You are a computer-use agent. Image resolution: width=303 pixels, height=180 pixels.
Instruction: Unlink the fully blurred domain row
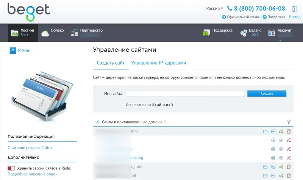pyautogui.click(x=289, y=140)
